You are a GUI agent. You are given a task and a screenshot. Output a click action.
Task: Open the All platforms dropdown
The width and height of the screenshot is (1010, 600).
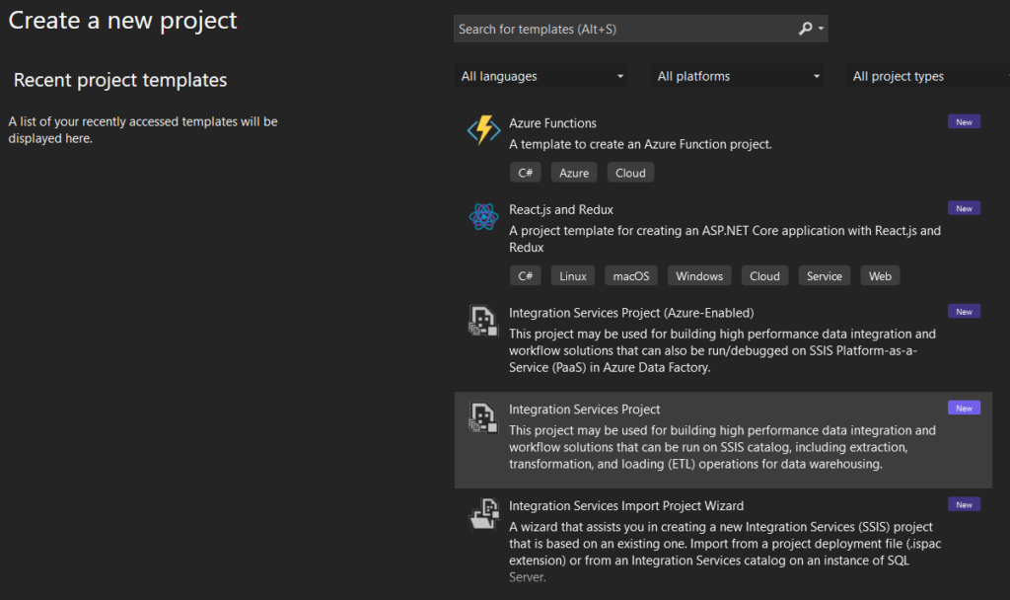coord(737,76)
